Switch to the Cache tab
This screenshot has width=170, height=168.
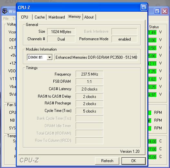[x=39, y=17]
